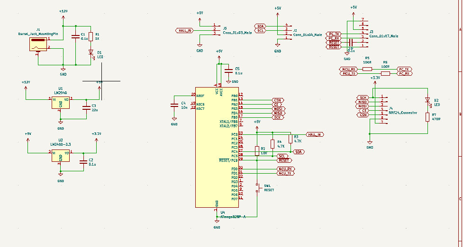Image resolution: width=463 pixels, height=247 pixels.
Task: Click the HALL_IN label on PC0 net
Action: click(x=315, y=134)
